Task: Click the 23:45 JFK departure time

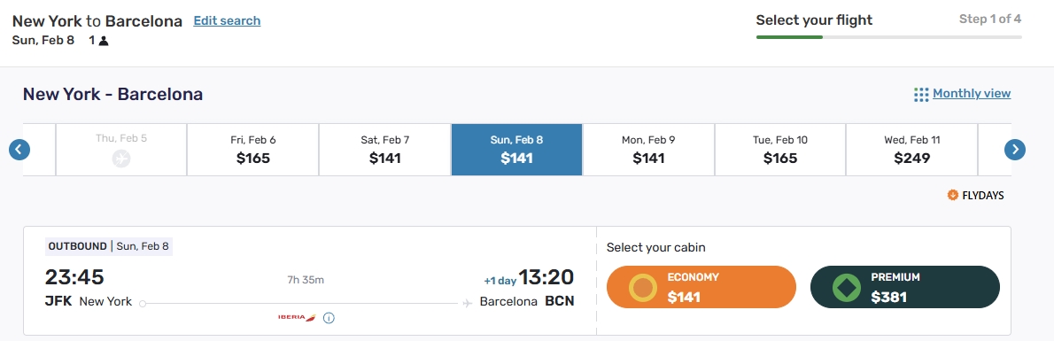Action: pyautogui.click(x=74, y=276)
